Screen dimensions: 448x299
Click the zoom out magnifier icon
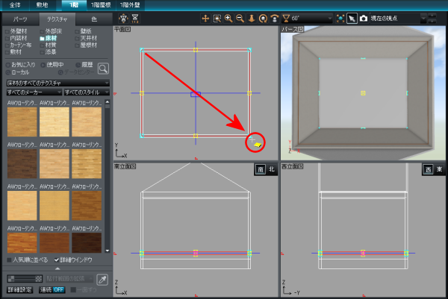pos(239,18)
